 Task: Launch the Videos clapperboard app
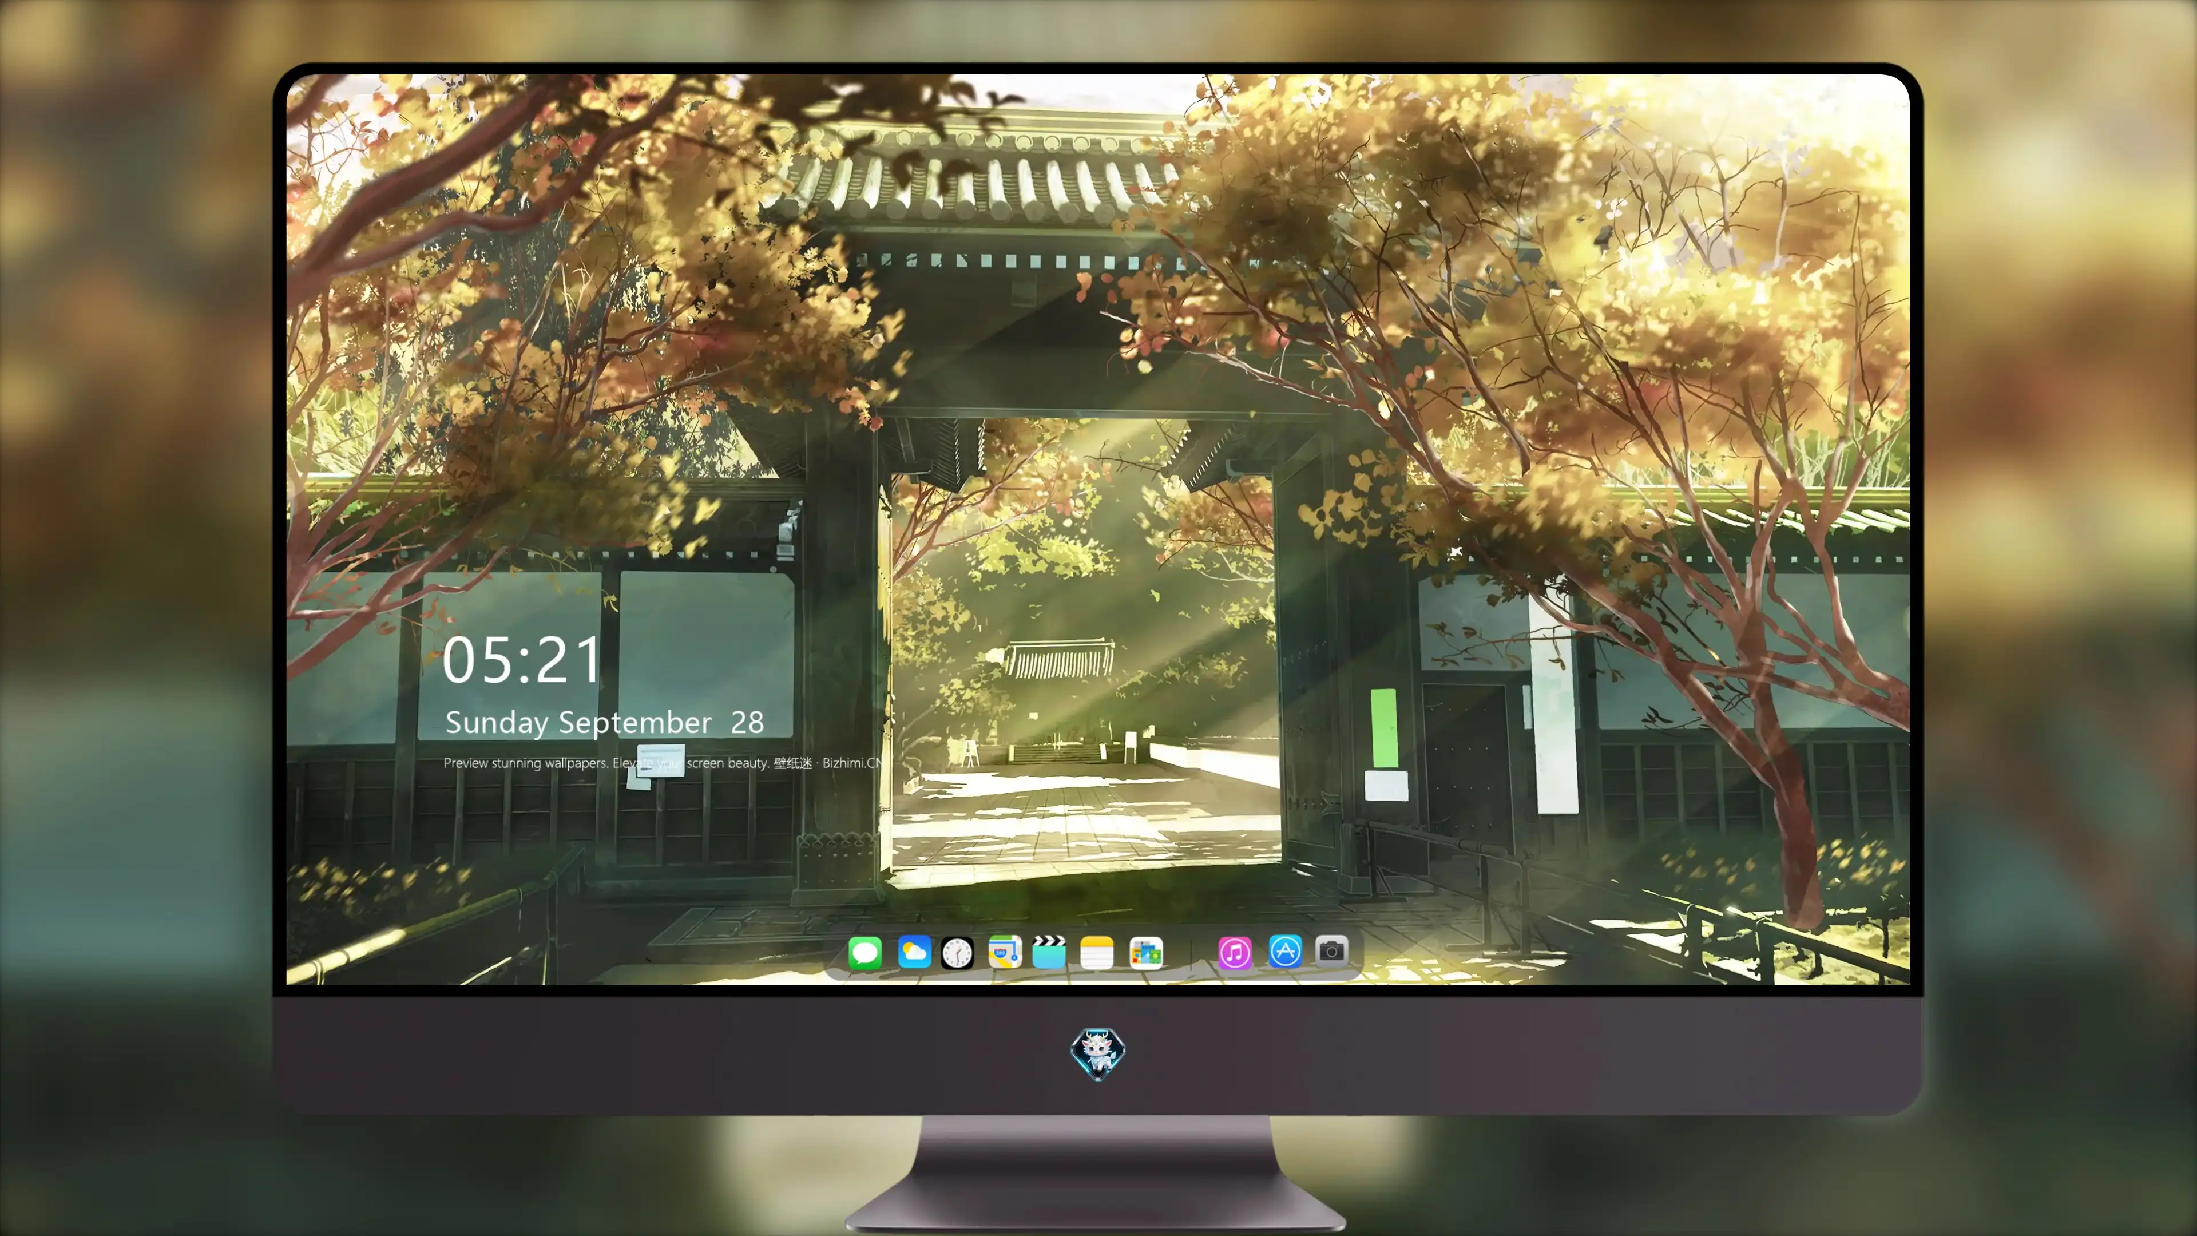[x=1049, y=952]
